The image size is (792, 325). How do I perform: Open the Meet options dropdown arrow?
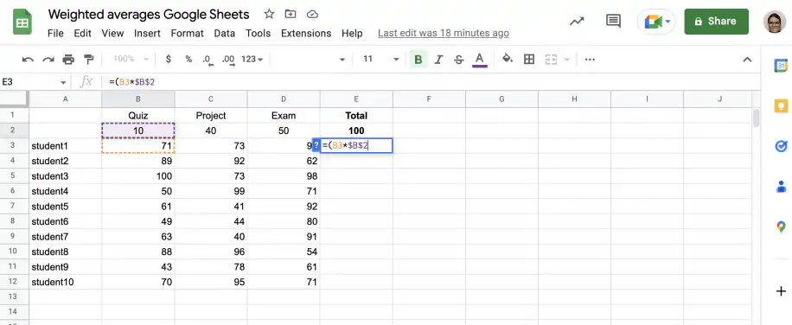pyautogui.click(x=668, y=22)
